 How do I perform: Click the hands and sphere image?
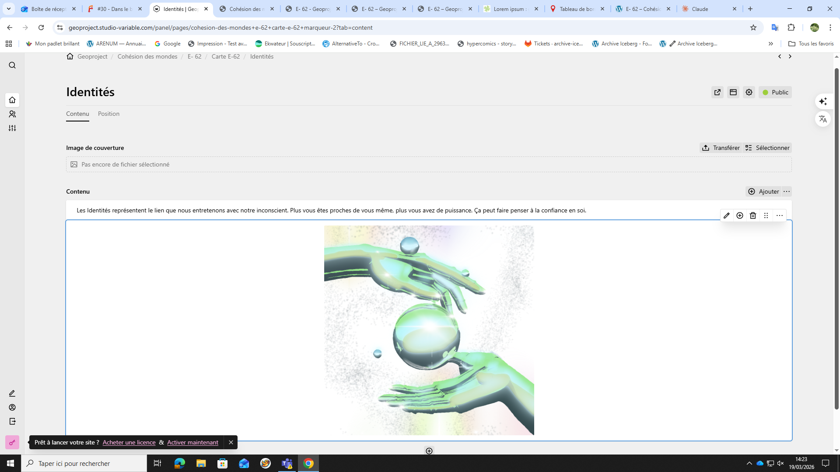click(x=429, y=330)
